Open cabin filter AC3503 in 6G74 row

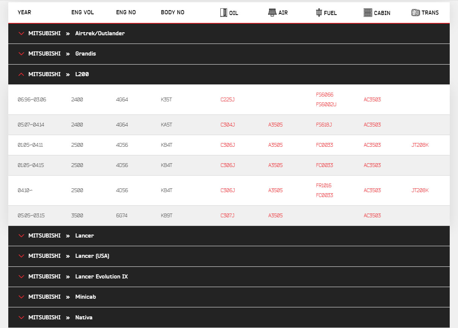(x=372, y=215)
